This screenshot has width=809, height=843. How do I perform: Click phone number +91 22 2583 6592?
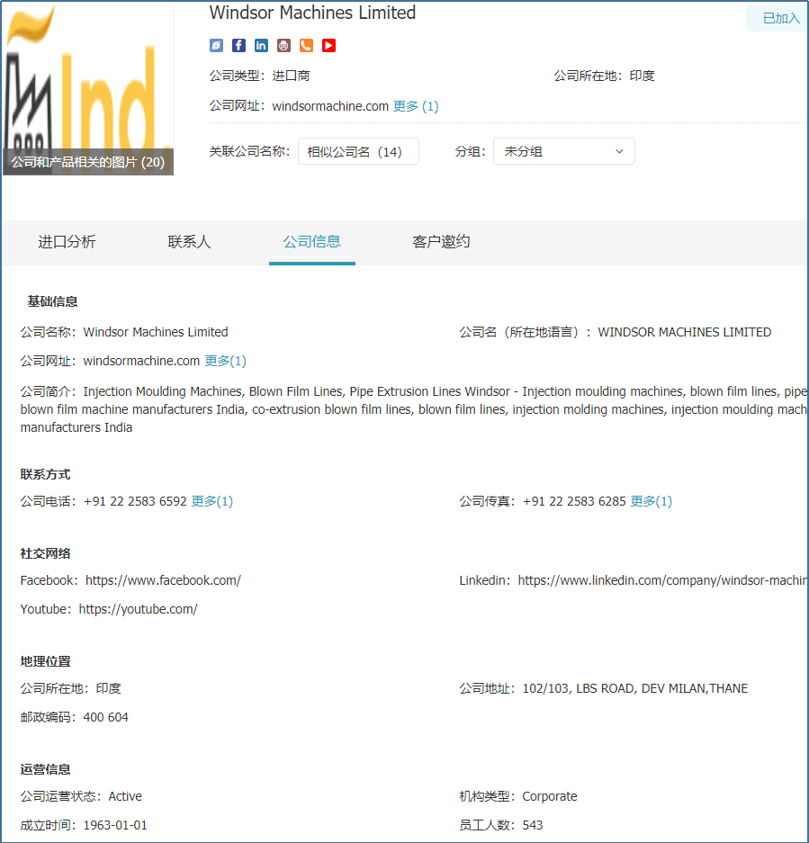(x=135, y=502)
